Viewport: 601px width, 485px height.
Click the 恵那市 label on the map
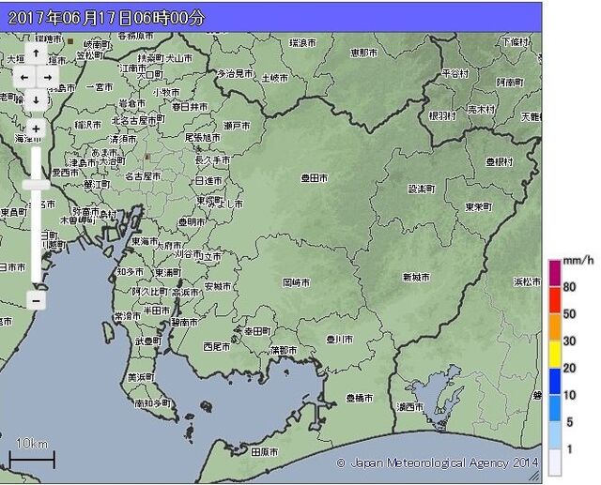point(364,53)
